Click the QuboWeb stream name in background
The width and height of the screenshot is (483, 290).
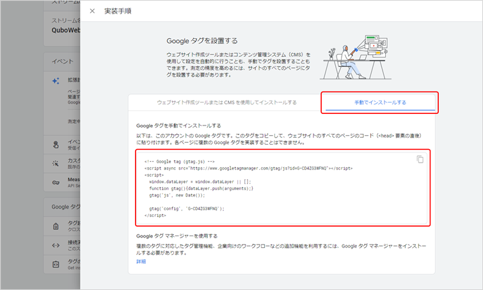tap(66, 30)
